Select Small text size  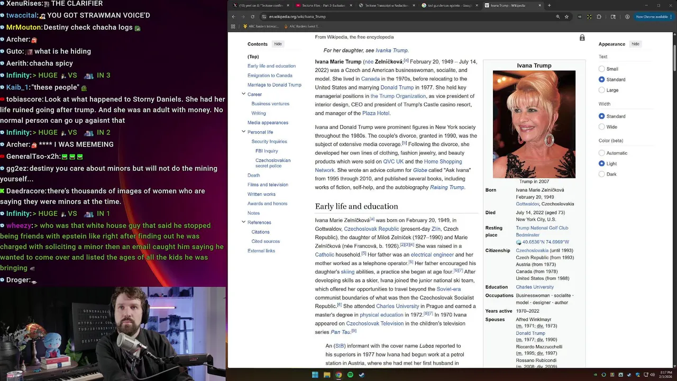601,69
